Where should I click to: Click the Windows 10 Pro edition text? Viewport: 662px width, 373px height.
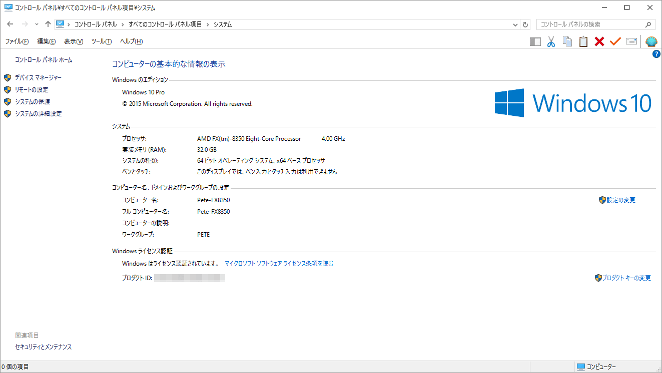(143, 92)
